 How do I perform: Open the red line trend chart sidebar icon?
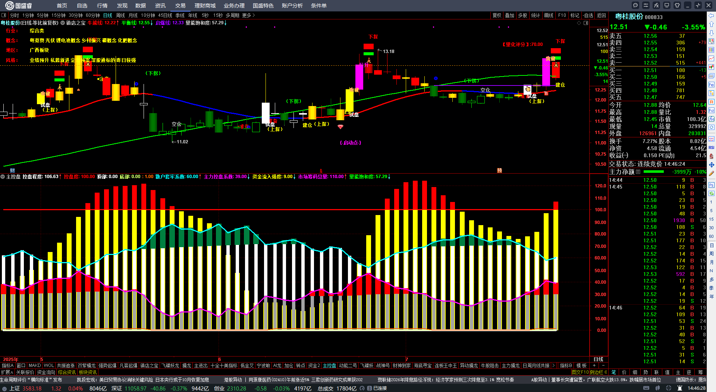[x=712, y=59]
